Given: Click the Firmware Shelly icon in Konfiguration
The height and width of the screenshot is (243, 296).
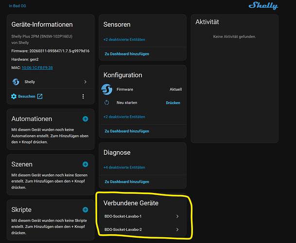Looking at the screenshot, I should pos(107,89).
